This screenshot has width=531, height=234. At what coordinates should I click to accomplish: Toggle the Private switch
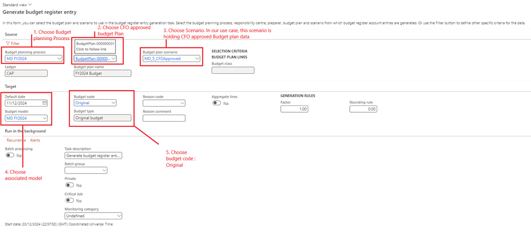[69, 186]
